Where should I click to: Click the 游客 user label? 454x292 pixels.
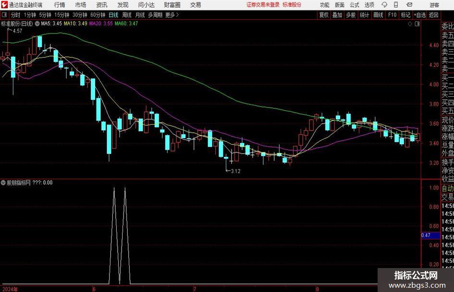click(434, 5)
